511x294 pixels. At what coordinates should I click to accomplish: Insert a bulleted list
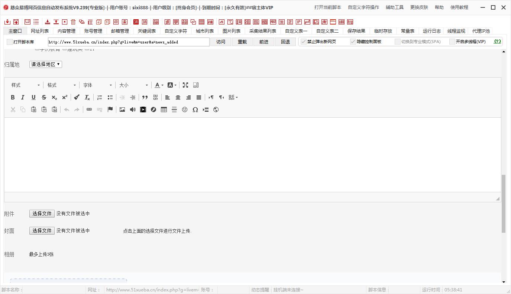(x=110, y=97)
